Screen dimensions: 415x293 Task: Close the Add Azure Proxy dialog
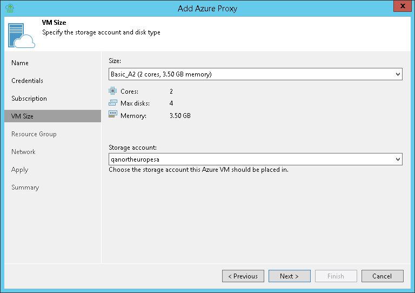tap(401, 7)
